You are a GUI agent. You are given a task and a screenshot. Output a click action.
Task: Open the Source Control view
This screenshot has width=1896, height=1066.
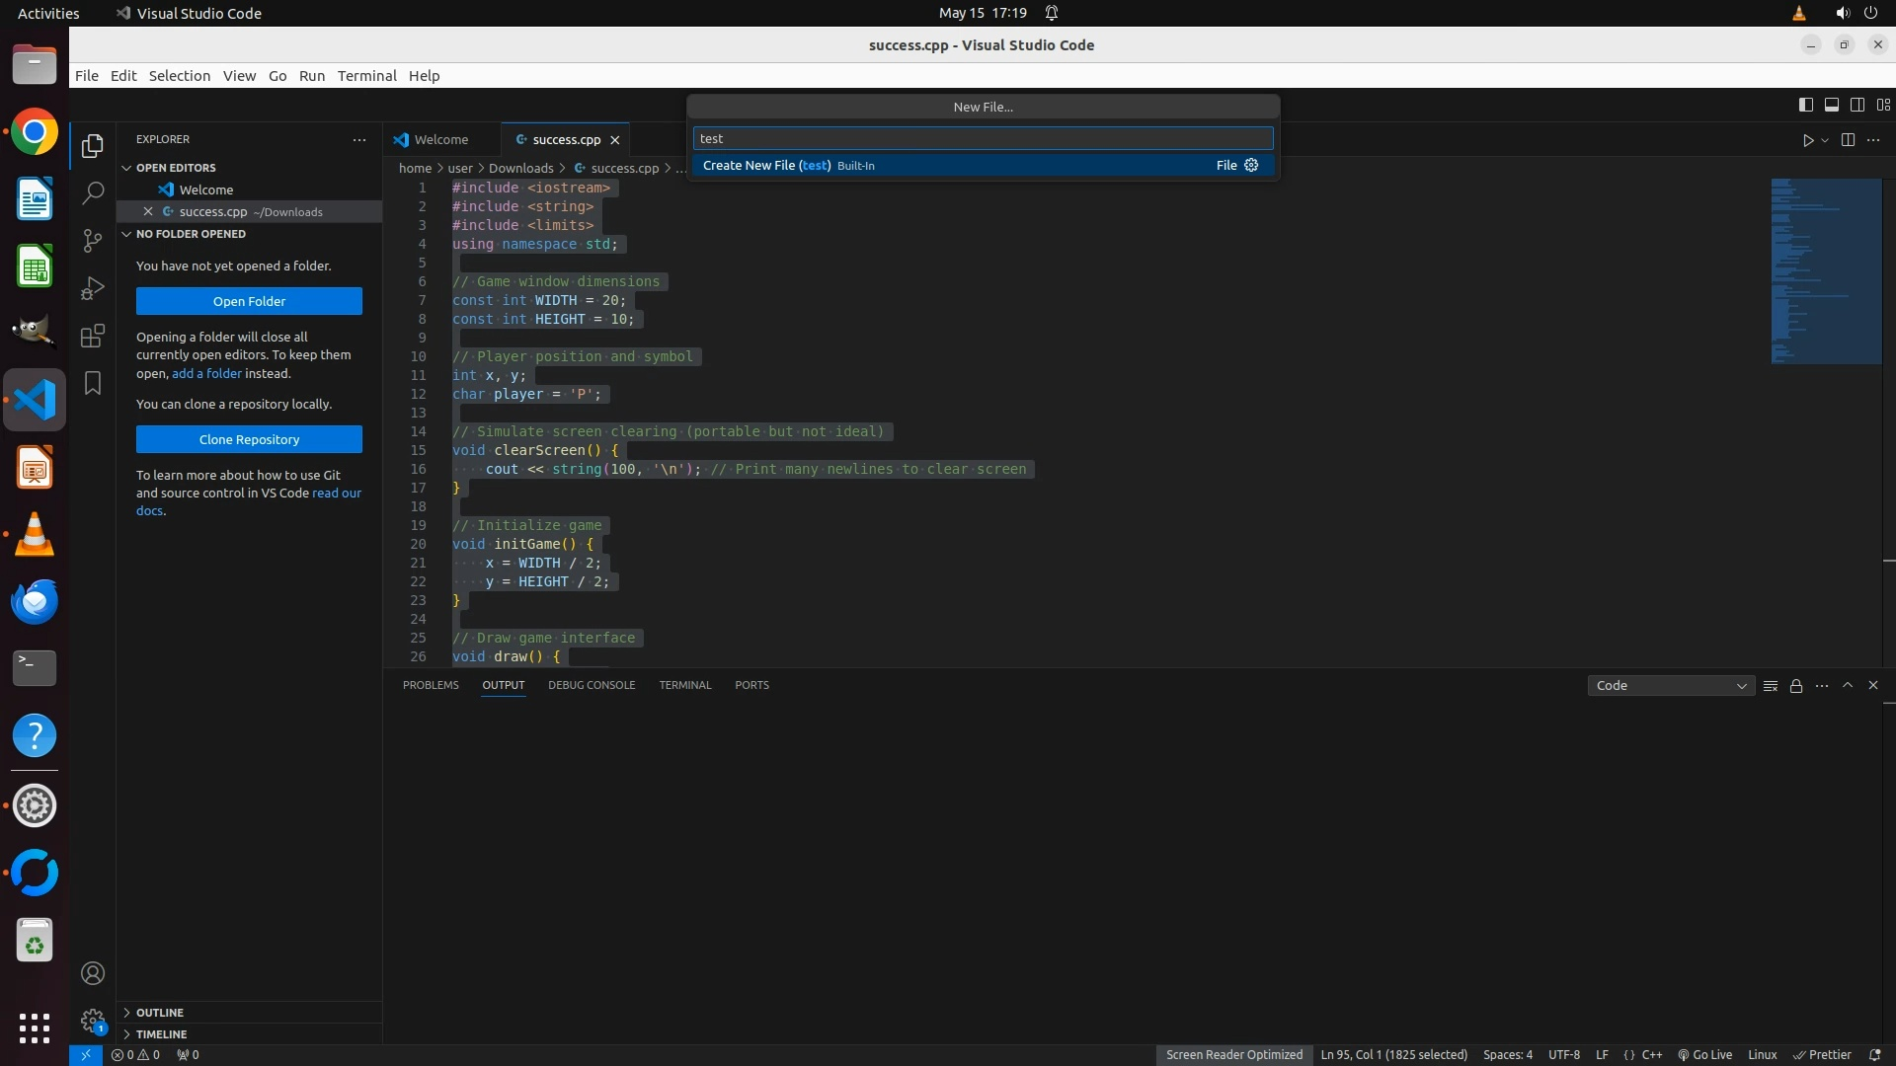point(93,241)
